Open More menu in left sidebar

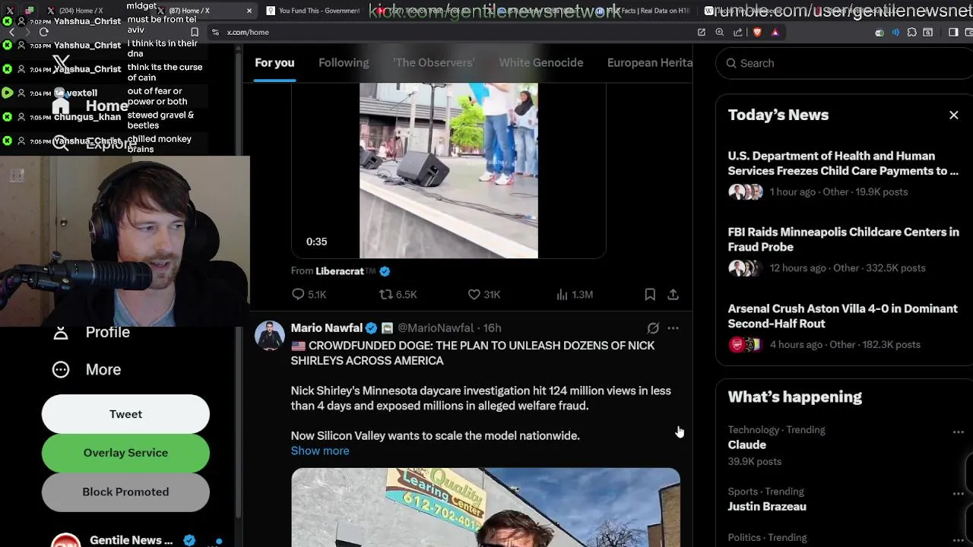(103, 369)
